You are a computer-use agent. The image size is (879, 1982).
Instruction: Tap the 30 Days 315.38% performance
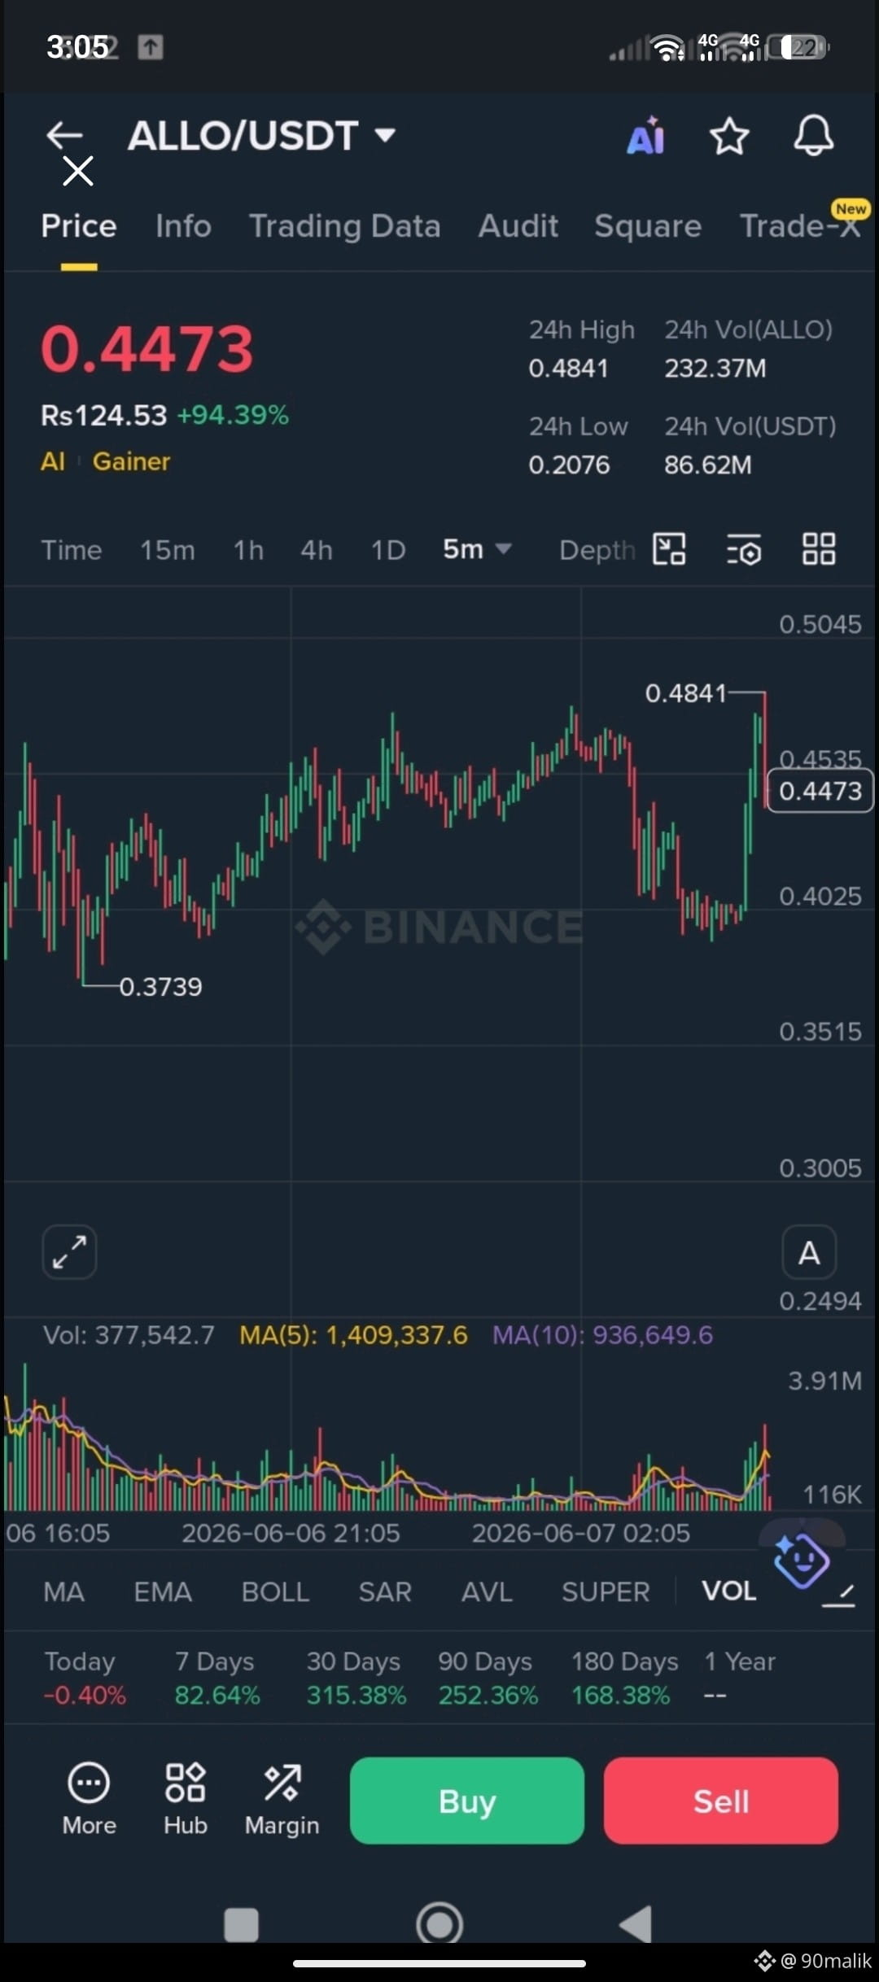coord(356,1679)
